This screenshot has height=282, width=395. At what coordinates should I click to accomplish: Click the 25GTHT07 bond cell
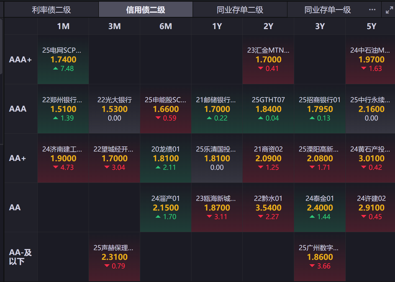(x=268, y=109)
